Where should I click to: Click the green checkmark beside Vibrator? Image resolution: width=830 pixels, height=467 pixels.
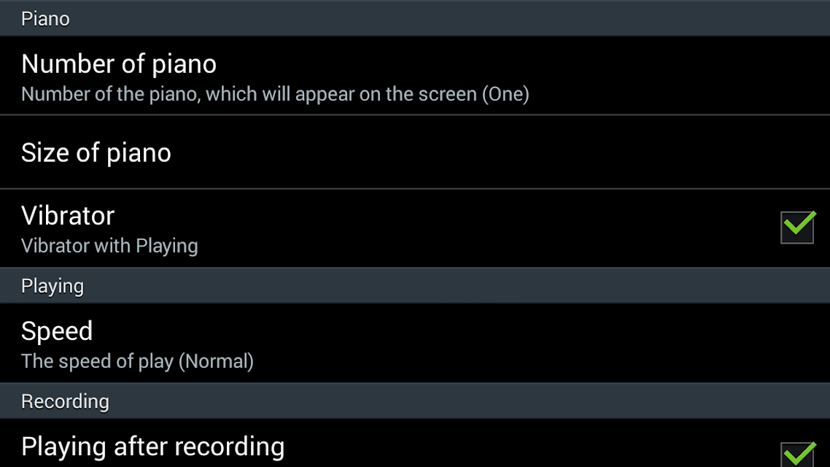[799, 223]
